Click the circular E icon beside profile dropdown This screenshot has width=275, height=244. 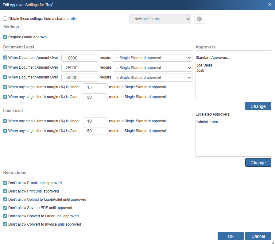pos(199,19)
